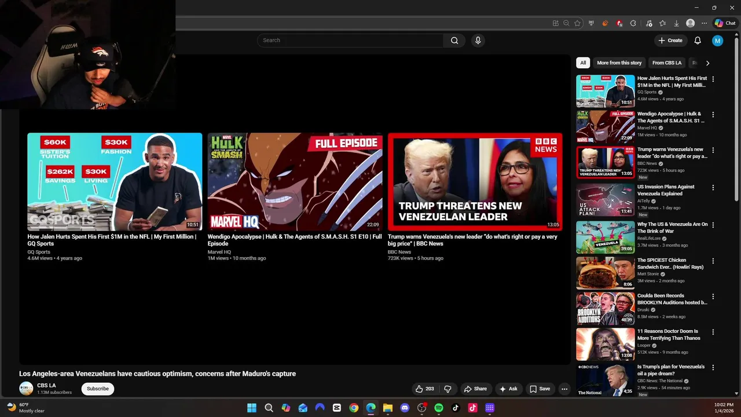
Task: Click the red extension icon with badge
Action: (x=619, y=23)
